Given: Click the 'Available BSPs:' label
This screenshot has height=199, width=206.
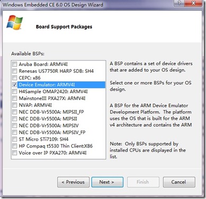Looking at the screenshot, I should (28, 54).
